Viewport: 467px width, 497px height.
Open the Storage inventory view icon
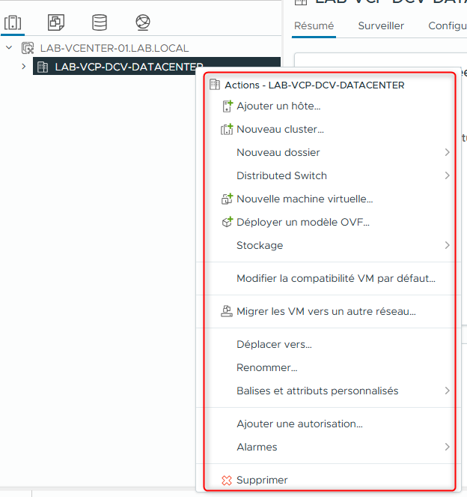[x=100, y=22]
